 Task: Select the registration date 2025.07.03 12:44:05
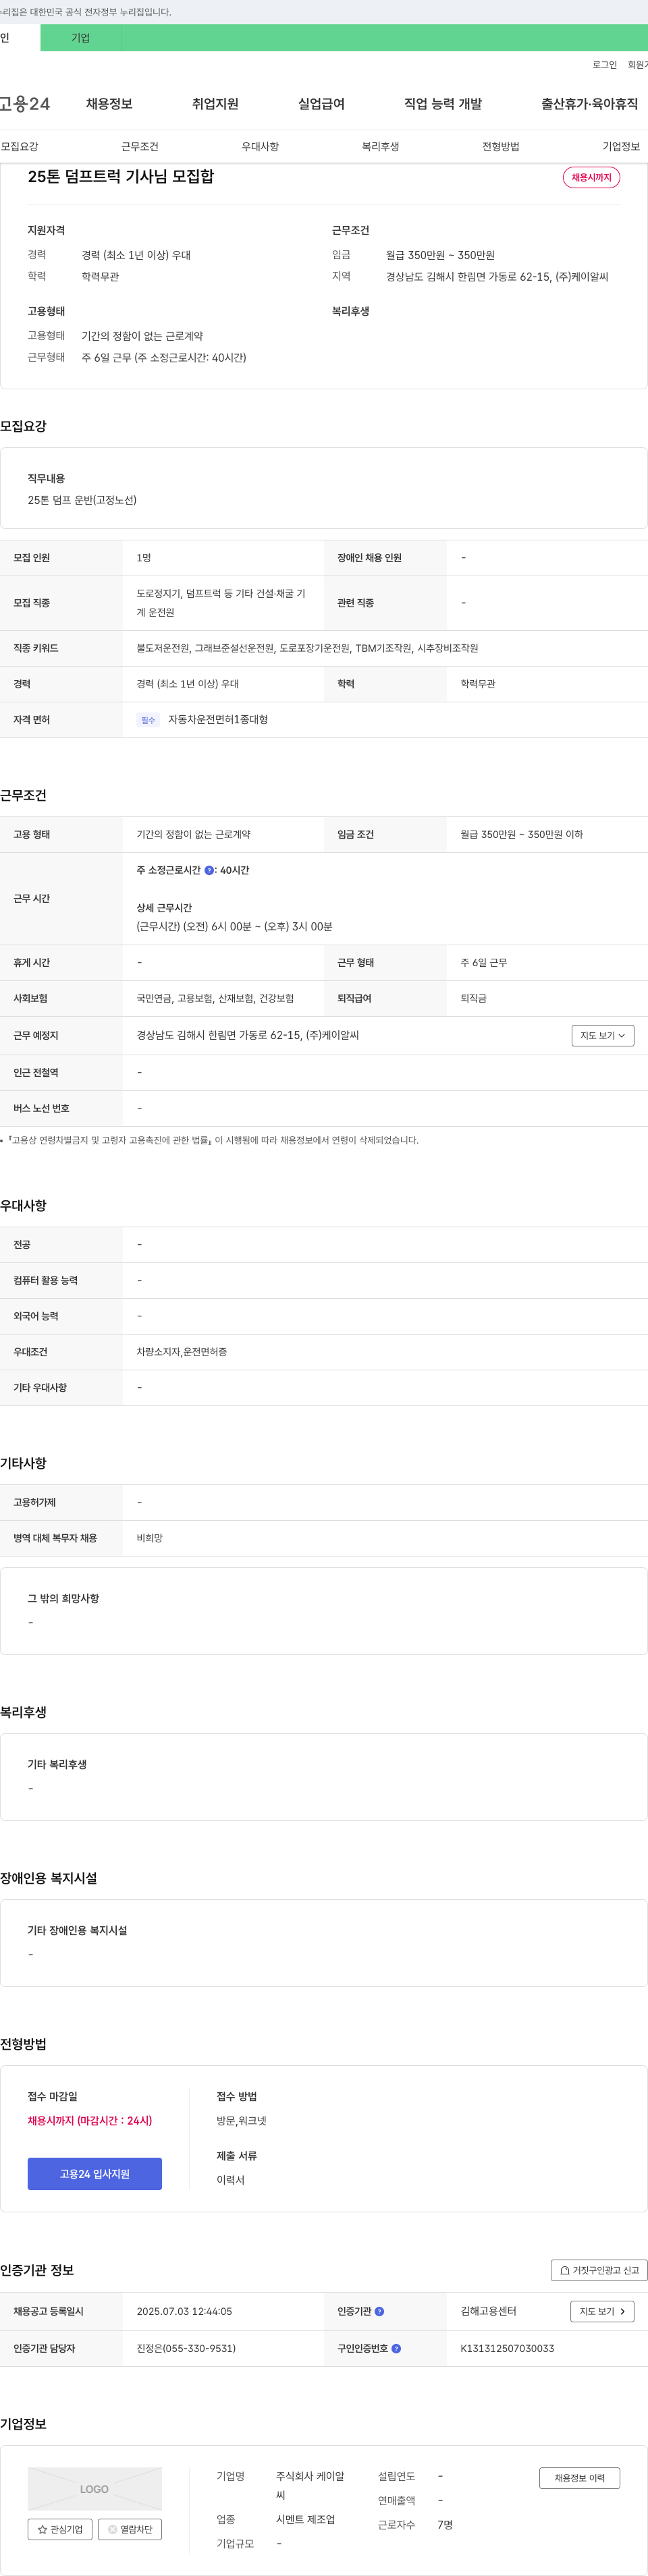(184, 2312)
